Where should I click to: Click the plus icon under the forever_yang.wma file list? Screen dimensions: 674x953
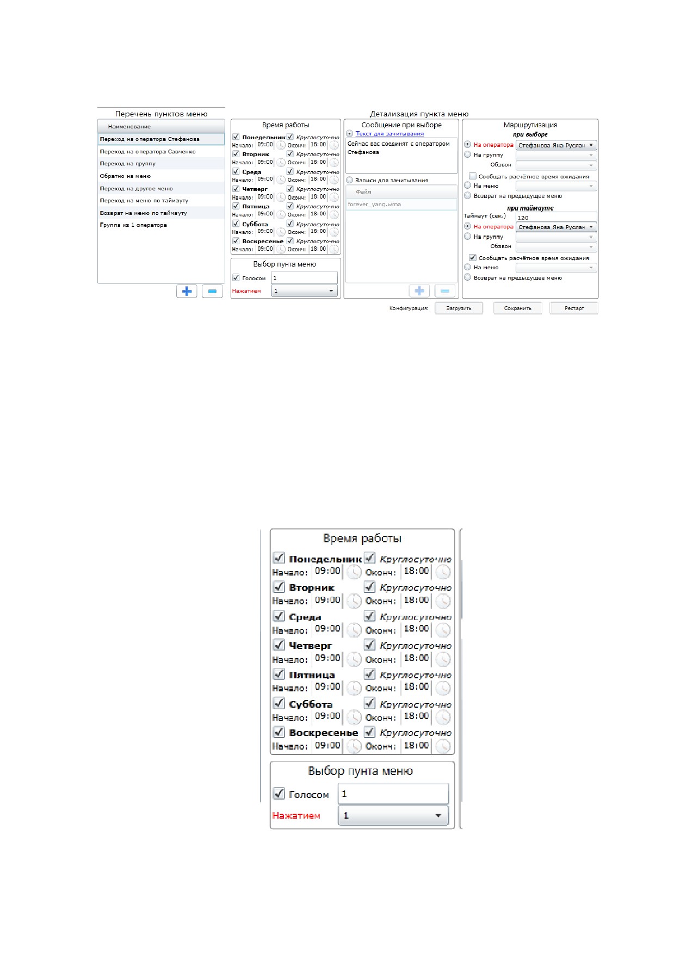click(x=419, y=291)
